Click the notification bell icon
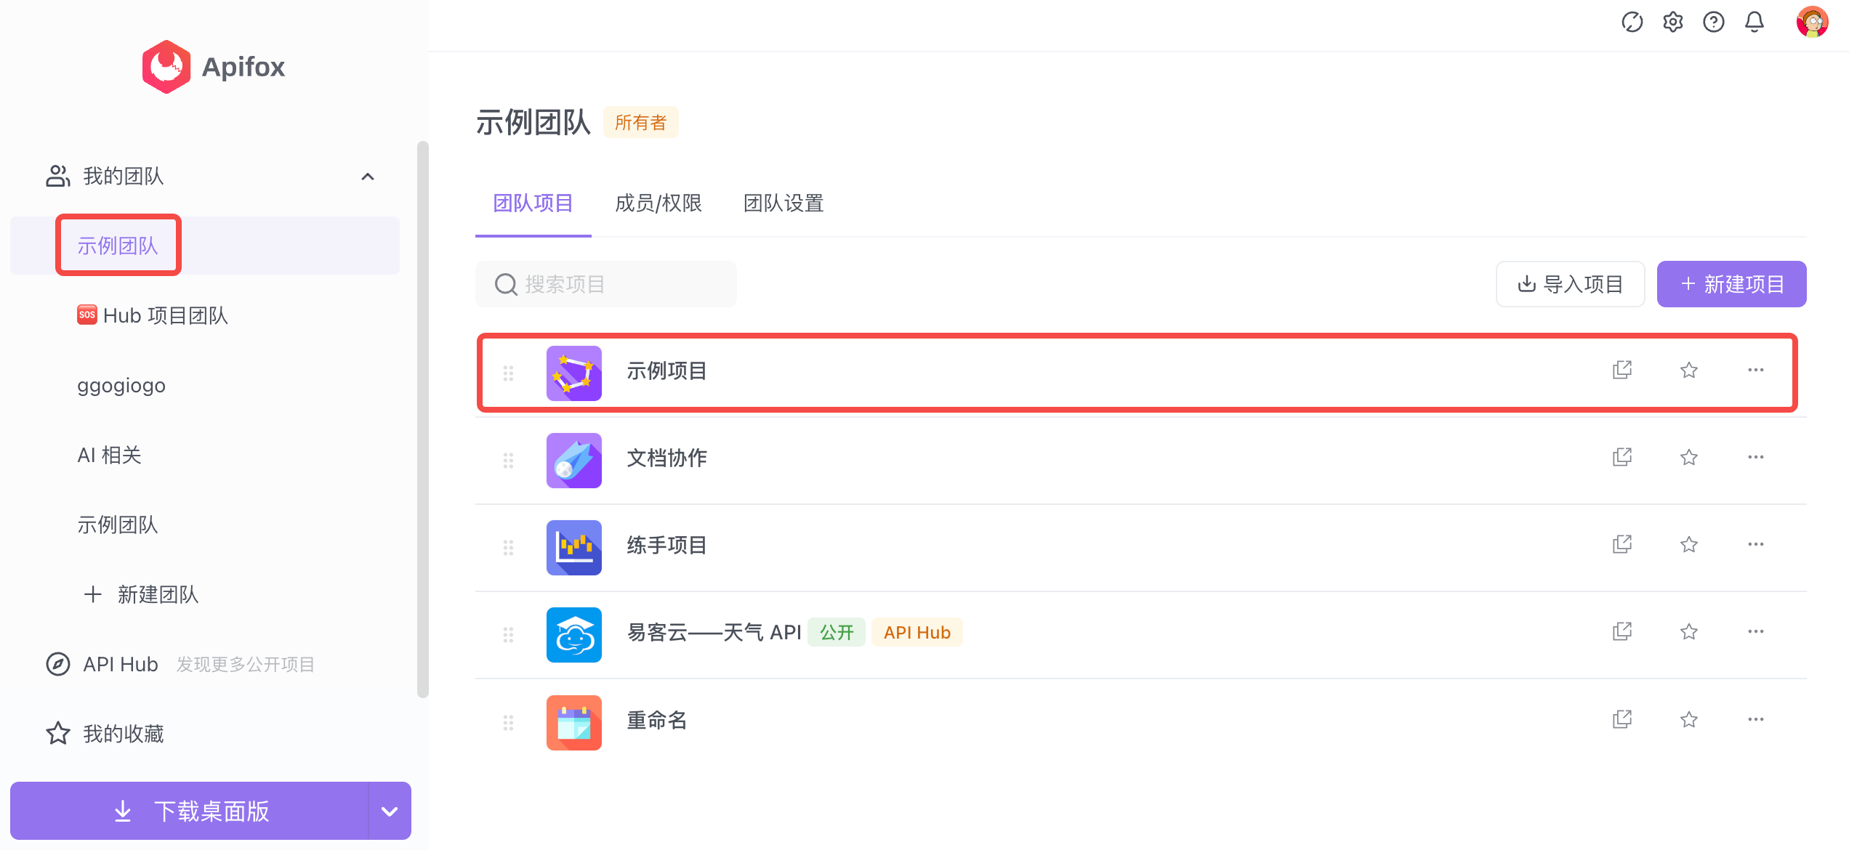Image resolution: width=1849 pixels, height=850 pixels. click(1754, 23)
